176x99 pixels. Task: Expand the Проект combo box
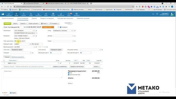click(x=73, y=41)
